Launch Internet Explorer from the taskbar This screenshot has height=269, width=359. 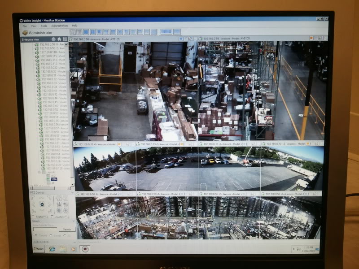(52, 249)
